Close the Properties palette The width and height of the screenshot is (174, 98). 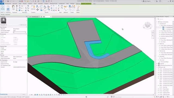tap(26, 17)
